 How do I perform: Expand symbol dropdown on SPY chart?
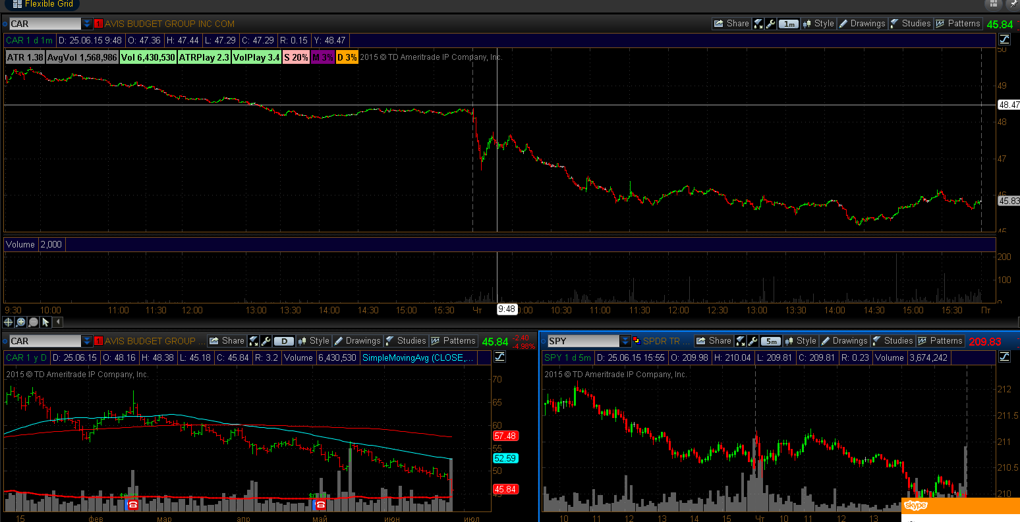point(625,341)
